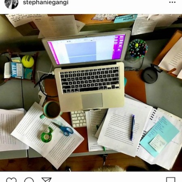Tap the yellow tennis ball in the photo
Image resolution: width=182 pixels, height=182 pixels.
click(x=28, y=61)
